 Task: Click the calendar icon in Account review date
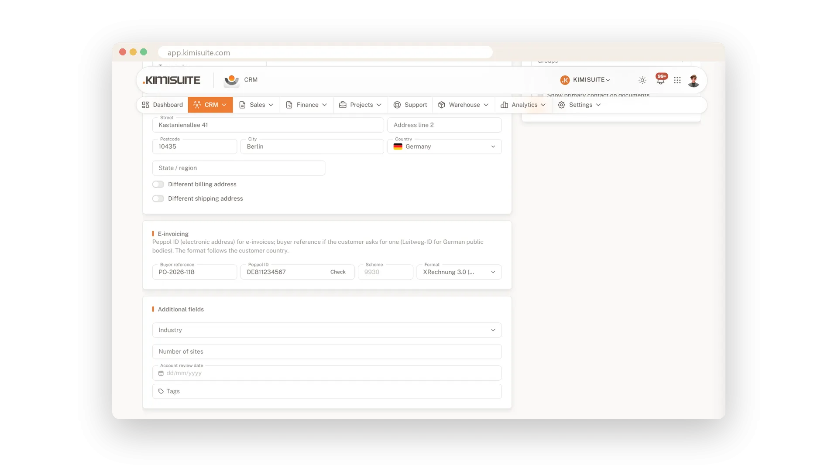(161, 373)
